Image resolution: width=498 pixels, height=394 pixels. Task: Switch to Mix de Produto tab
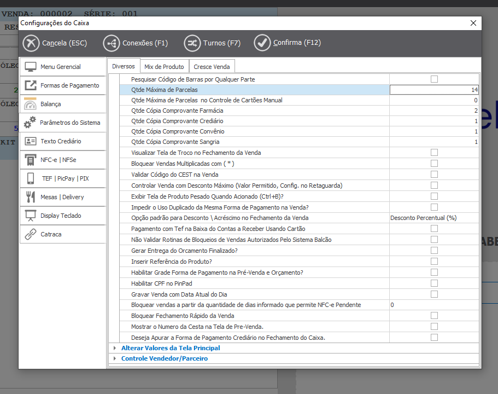click(164, 67)
